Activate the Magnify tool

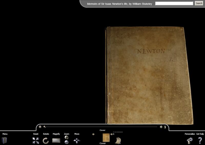pyautogui.click(x=56, y=140)
